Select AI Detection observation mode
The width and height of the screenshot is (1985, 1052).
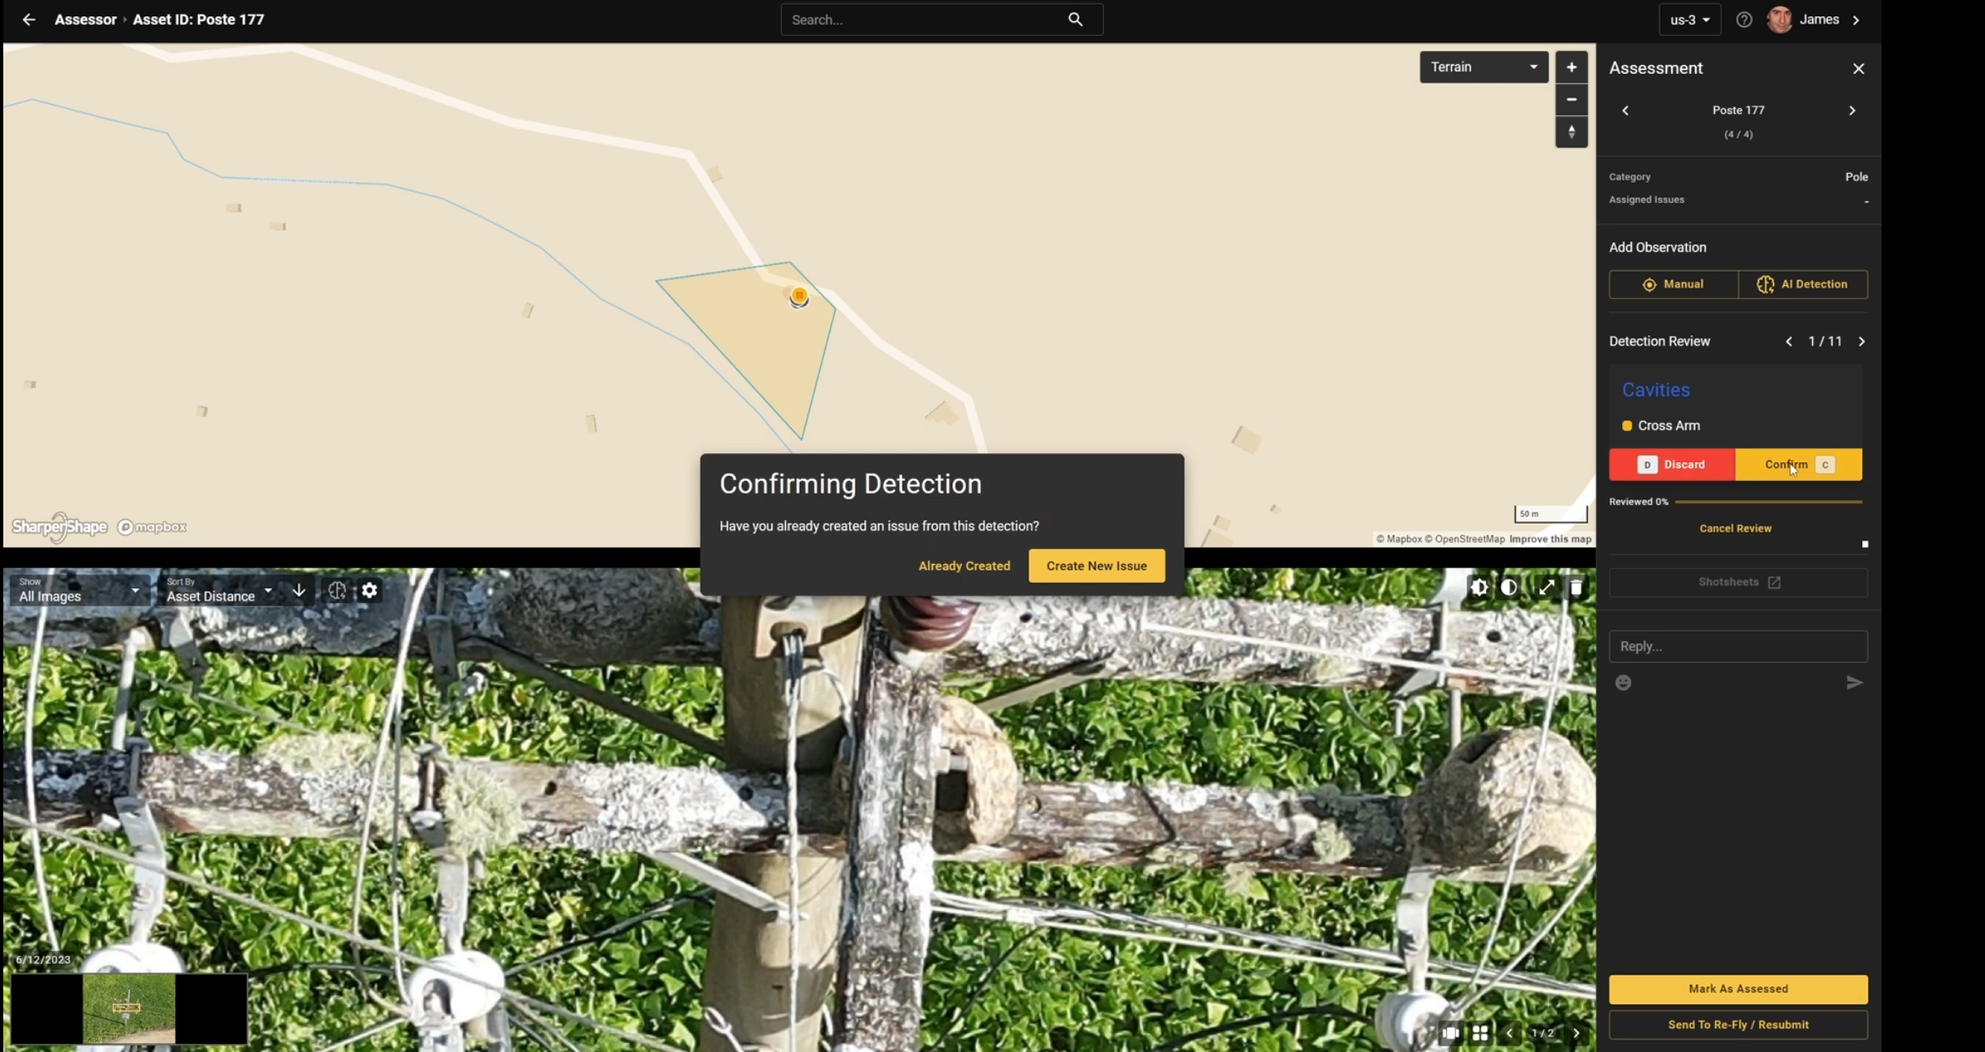pos(1802,284)
